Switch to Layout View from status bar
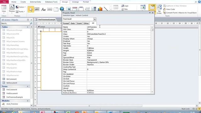 [196, 109]
